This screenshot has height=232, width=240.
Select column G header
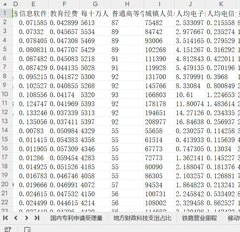[95, 4]
